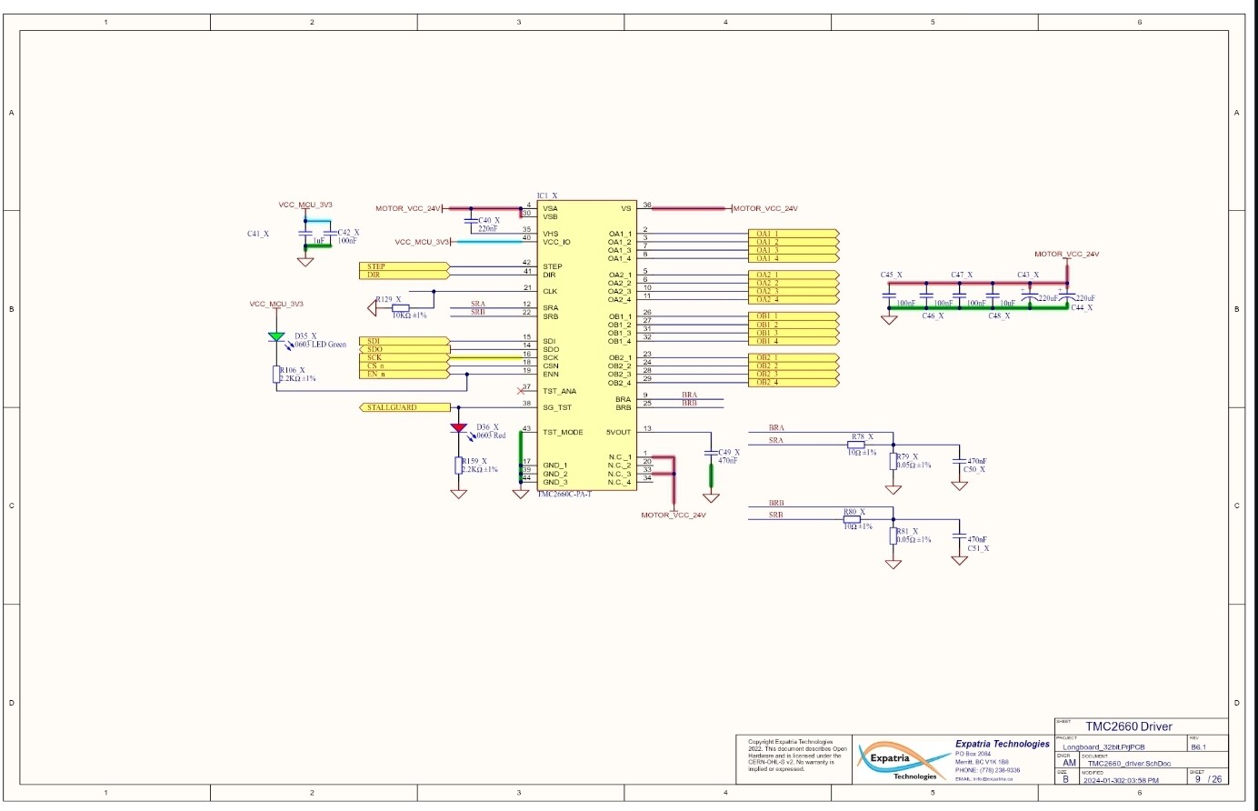Select the green LED symbol D35_X
The image size is (1258, 811).
(x=276, y=336)
